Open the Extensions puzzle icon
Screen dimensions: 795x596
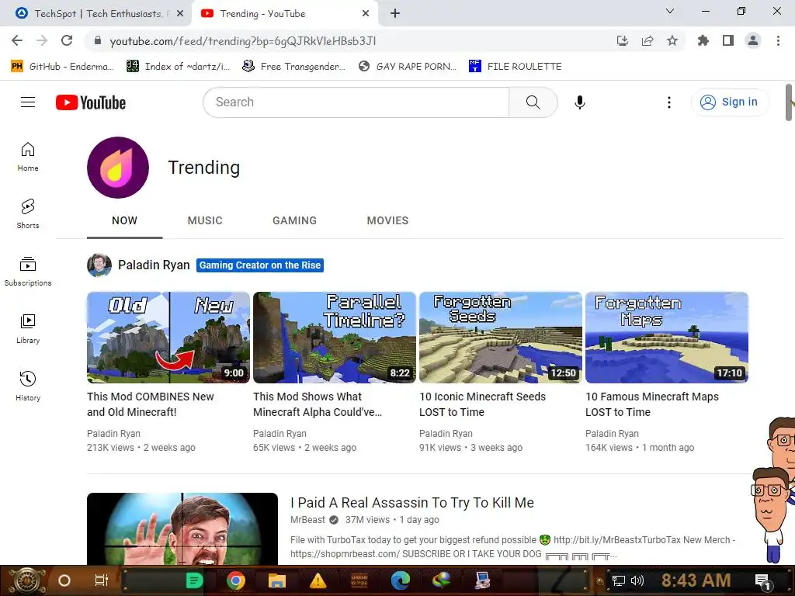point(703,40)
